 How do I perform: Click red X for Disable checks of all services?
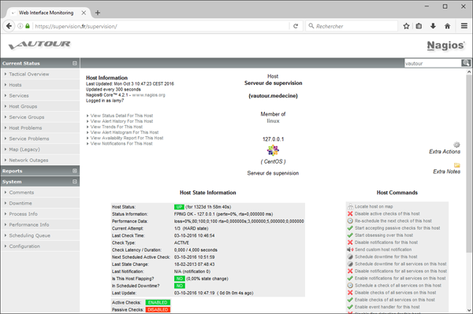[x=350, y=293]
